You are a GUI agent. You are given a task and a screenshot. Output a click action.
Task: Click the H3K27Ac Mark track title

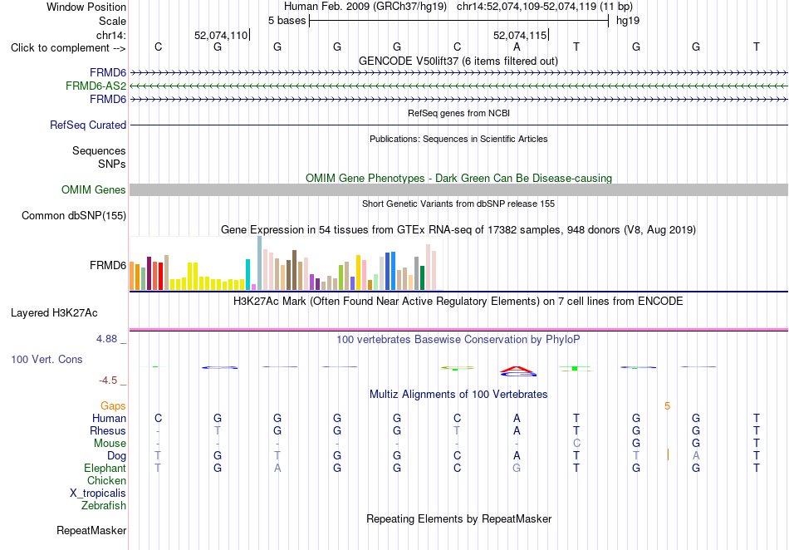pyautogui.click(x=458, y=302)
